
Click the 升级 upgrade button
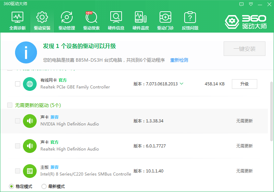pos(244,84)
